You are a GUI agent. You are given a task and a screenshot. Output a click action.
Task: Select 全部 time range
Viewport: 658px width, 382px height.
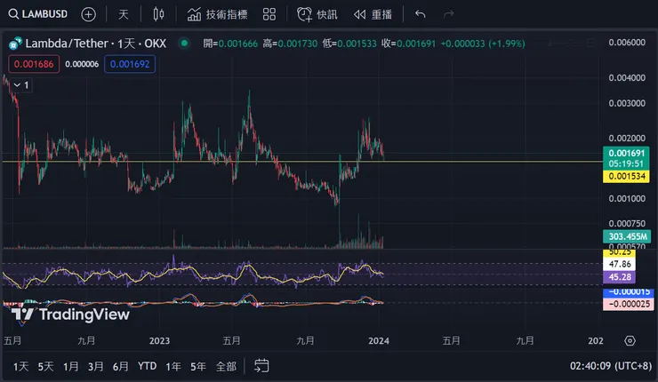226,367
